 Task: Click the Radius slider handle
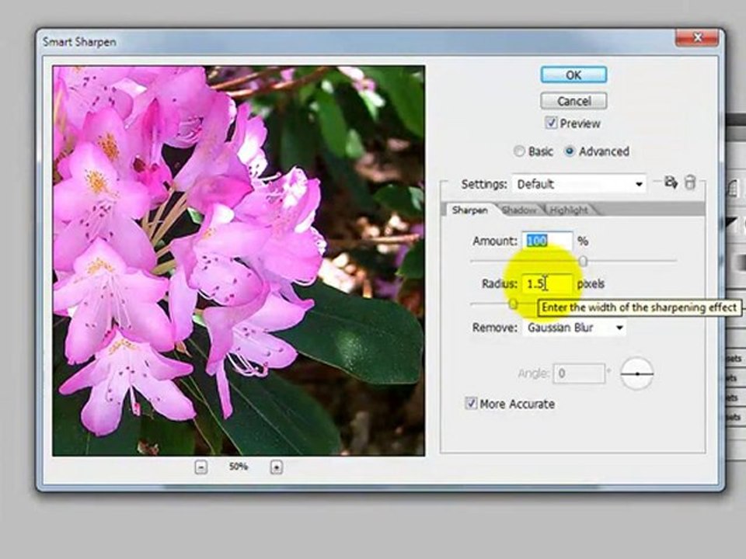(513, 304)
